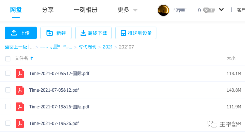
Task: Click PDF icon of Time-2021-07-19&26.pdf
Action: point(20,124)
